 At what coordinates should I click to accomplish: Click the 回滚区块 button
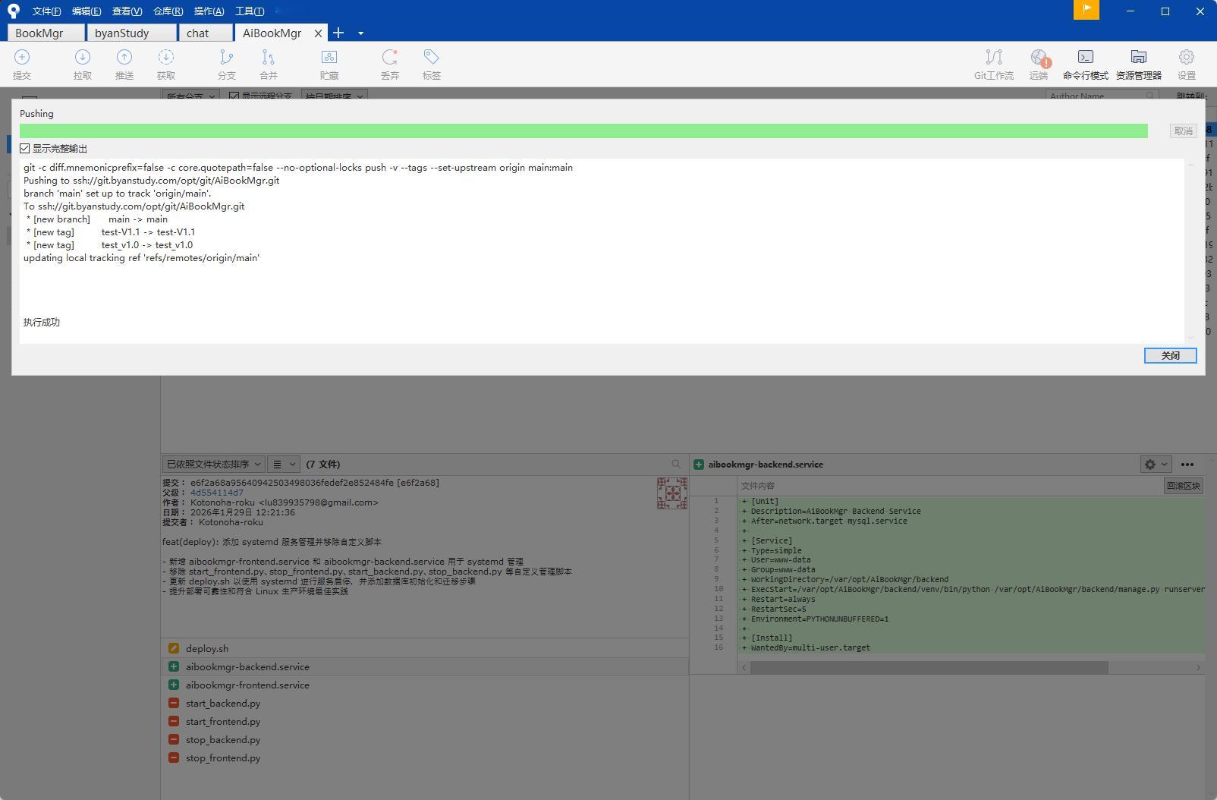[x=1183, y=486]
